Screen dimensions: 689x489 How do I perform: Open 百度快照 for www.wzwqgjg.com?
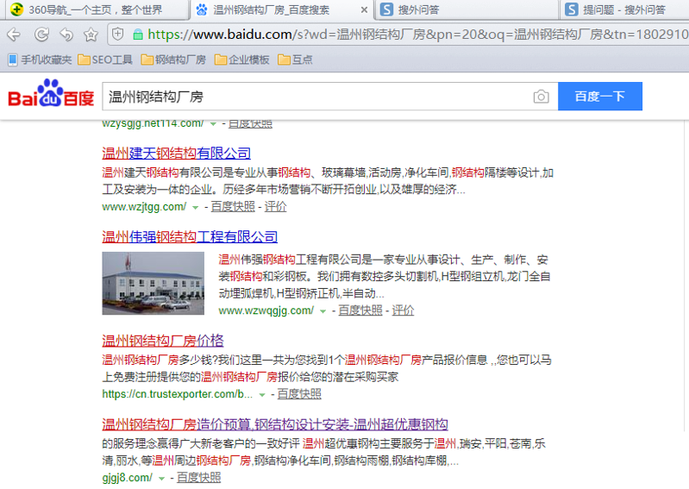pos(360,310)
